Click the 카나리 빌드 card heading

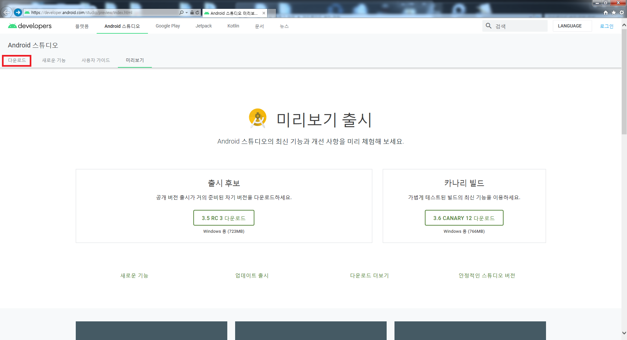464,183
